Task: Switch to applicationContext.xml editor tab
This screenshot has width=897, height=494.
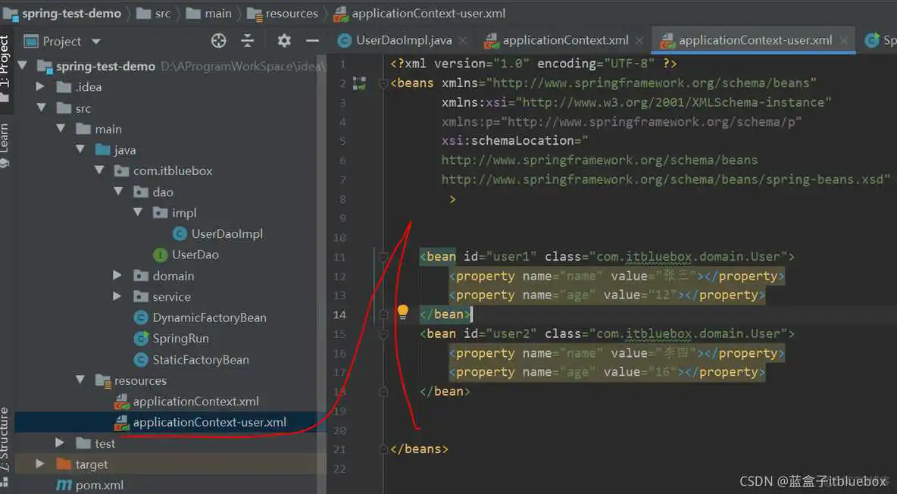Action: 564,41
